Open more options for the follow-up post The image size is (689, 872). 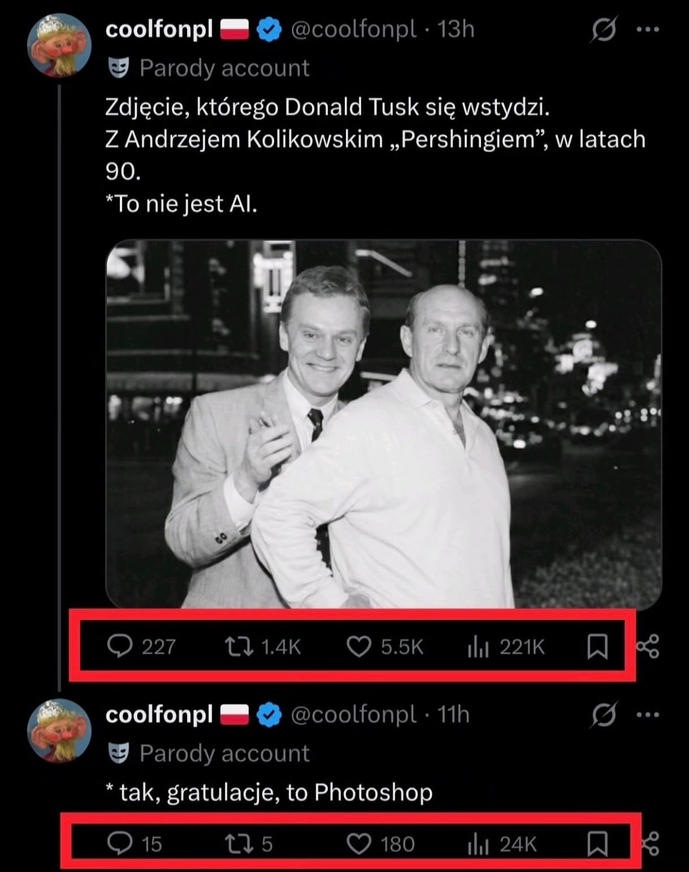(x=648, y=715)
